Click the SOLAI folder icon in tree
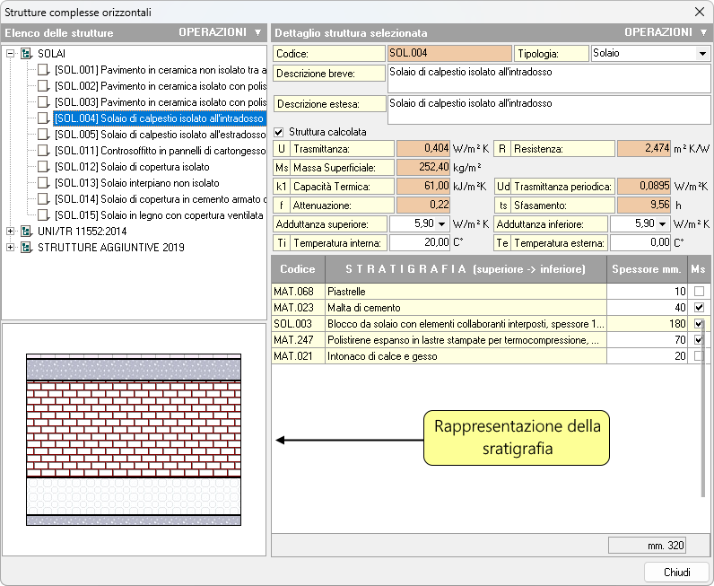 coord(26,54)
